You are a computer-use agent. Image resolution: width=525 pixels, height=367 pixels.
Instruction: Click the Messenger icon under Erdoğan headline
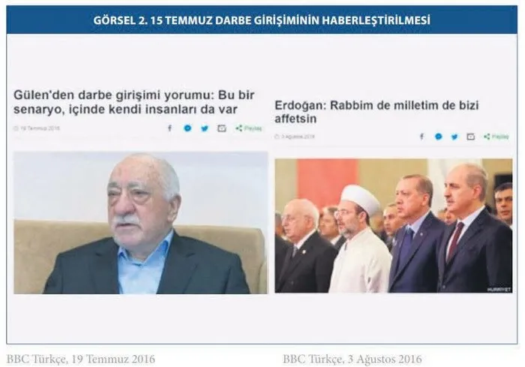click(438, 137)
